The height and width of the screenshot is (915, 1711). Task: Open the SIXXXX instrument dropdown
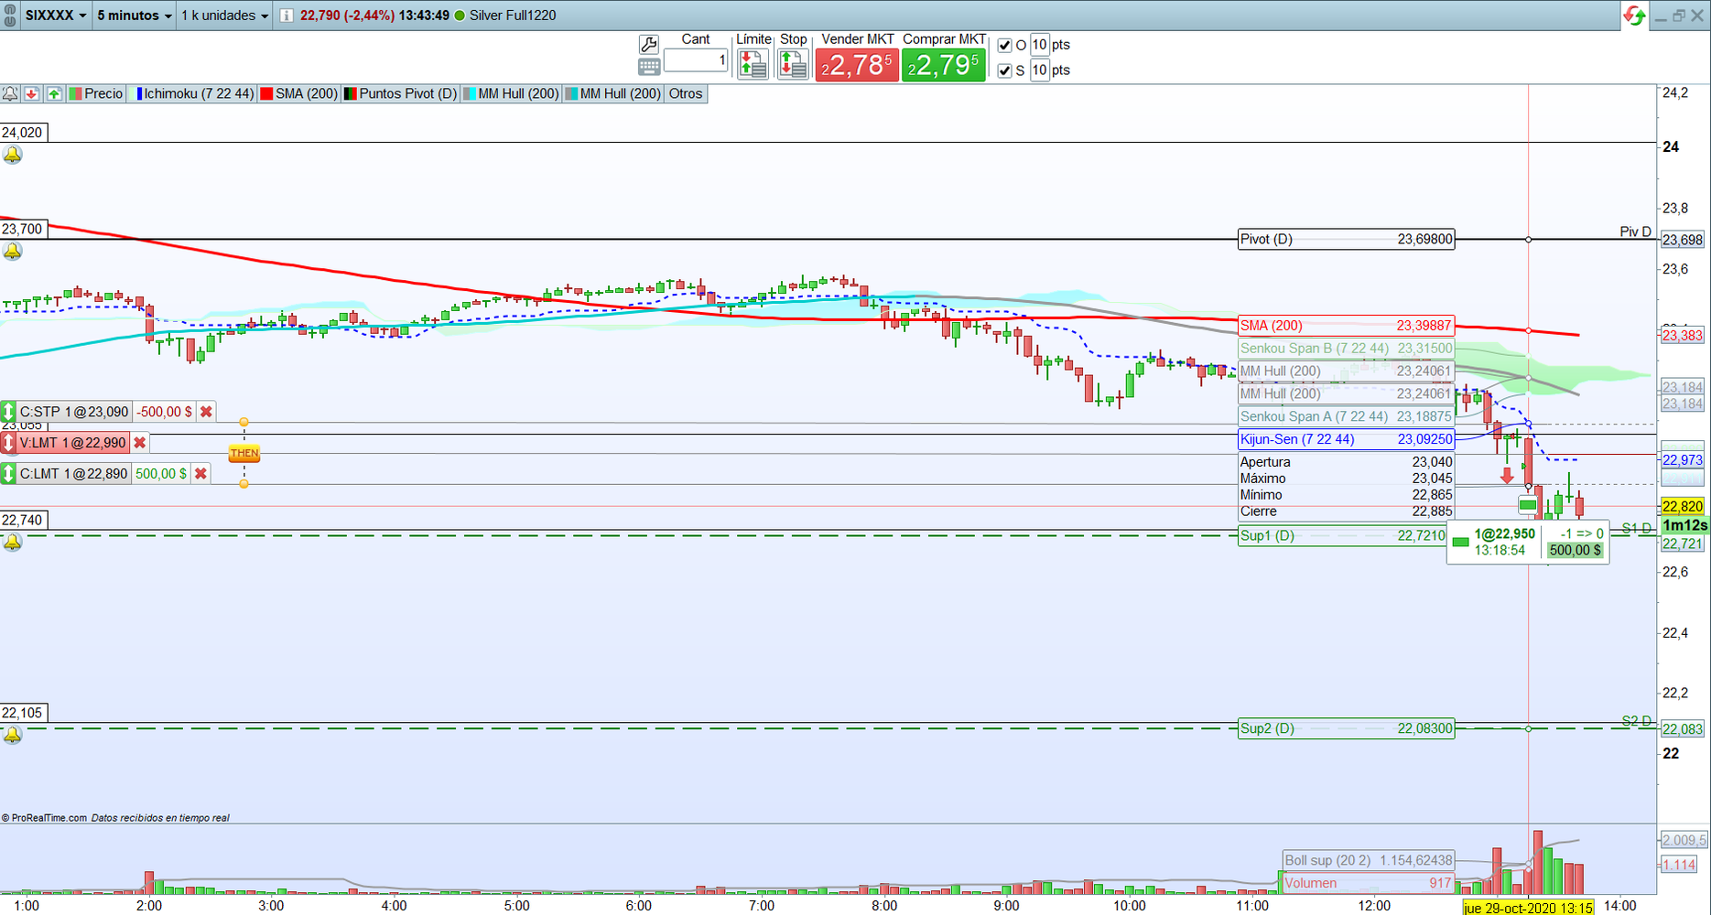(x=56, y=16)
